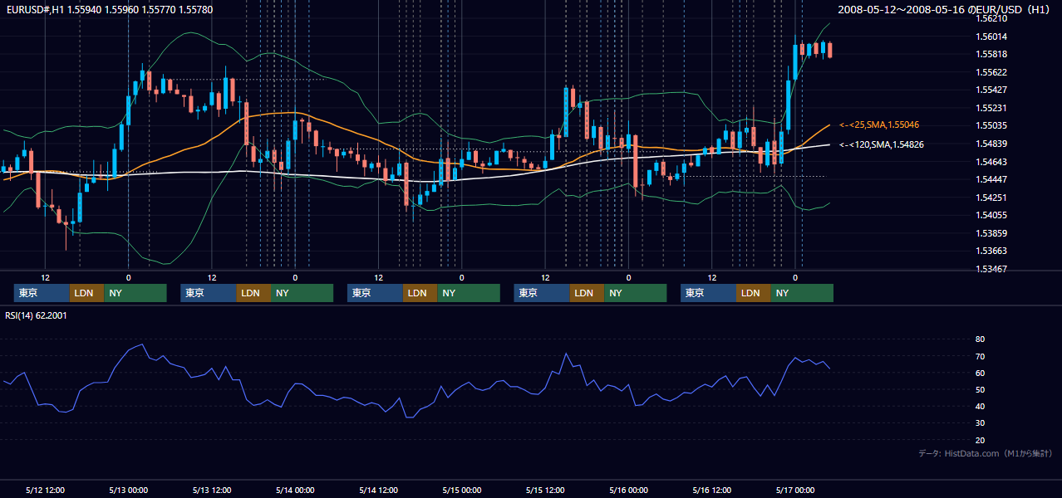The height and width of the screenshot is (498, 1062).
Task: Click the 1.54251 axis value
Action: tap(992, 198)
